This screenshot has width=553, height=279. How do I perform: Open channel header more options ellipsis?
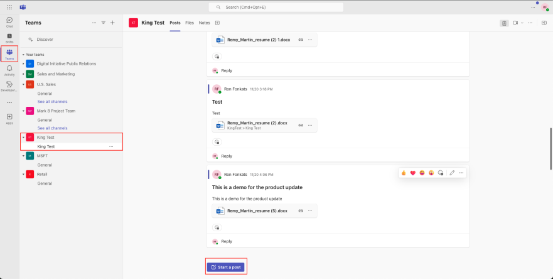pyautogui.click(x=530, y=23)
